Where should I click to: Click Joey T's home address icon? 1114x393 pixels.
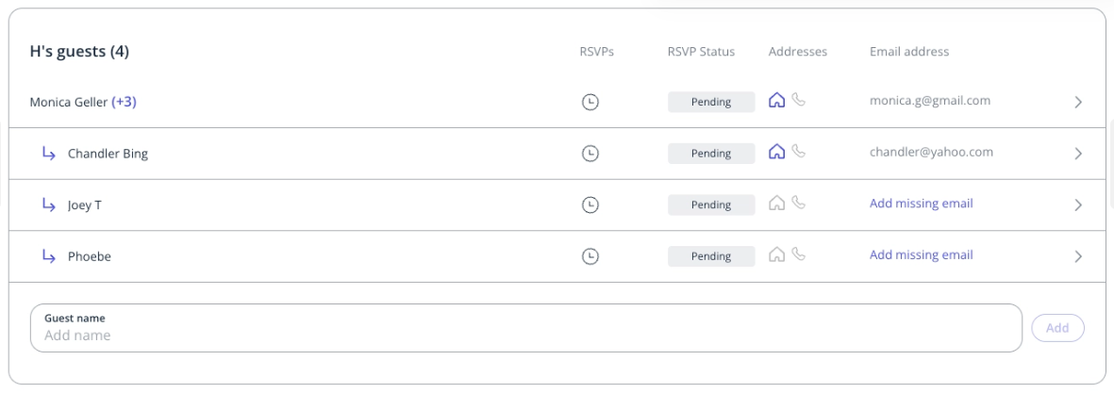coord(778,203)
